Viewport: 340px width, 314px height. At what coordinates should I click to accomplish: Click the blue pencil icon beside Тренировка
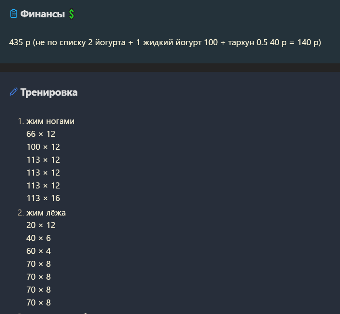tap(14, 92)
